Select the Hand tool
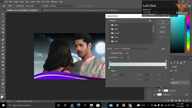The width and height of the screenshot is (192, 108). (x=3, y=83)
